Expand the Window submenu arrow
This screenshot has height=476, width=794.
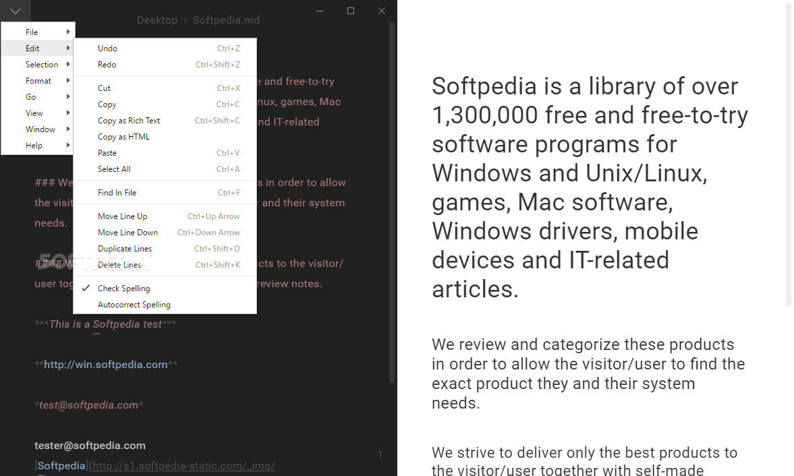point(68,129)
